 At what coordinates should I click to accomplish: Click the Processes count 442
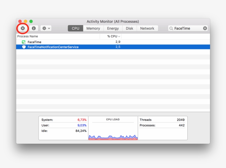(x=182, y=125)
